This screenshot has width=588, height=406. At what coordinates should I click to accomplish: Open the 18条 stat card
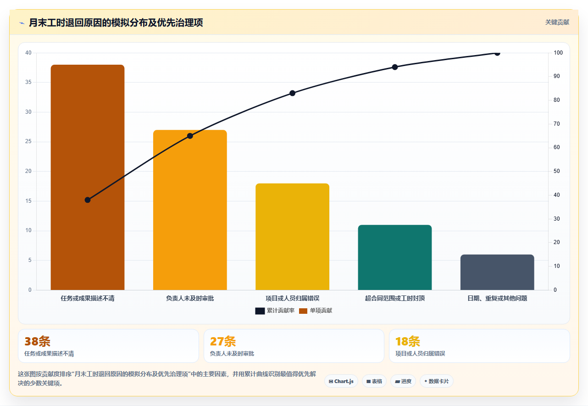click(x=479, y=346)
